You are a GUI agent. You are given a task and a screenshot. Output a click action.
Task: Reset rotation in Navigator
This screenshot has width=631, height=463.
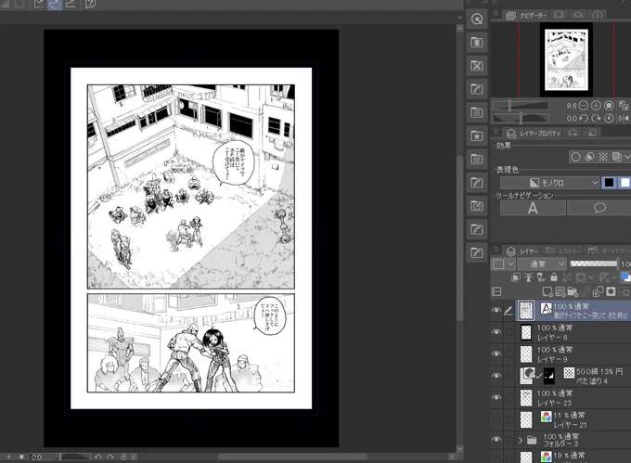(609, 118)
